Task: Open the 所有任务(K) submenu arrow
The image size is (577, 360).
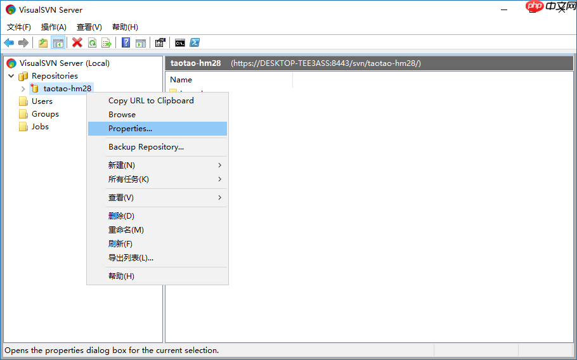Action: coord(219,179)
